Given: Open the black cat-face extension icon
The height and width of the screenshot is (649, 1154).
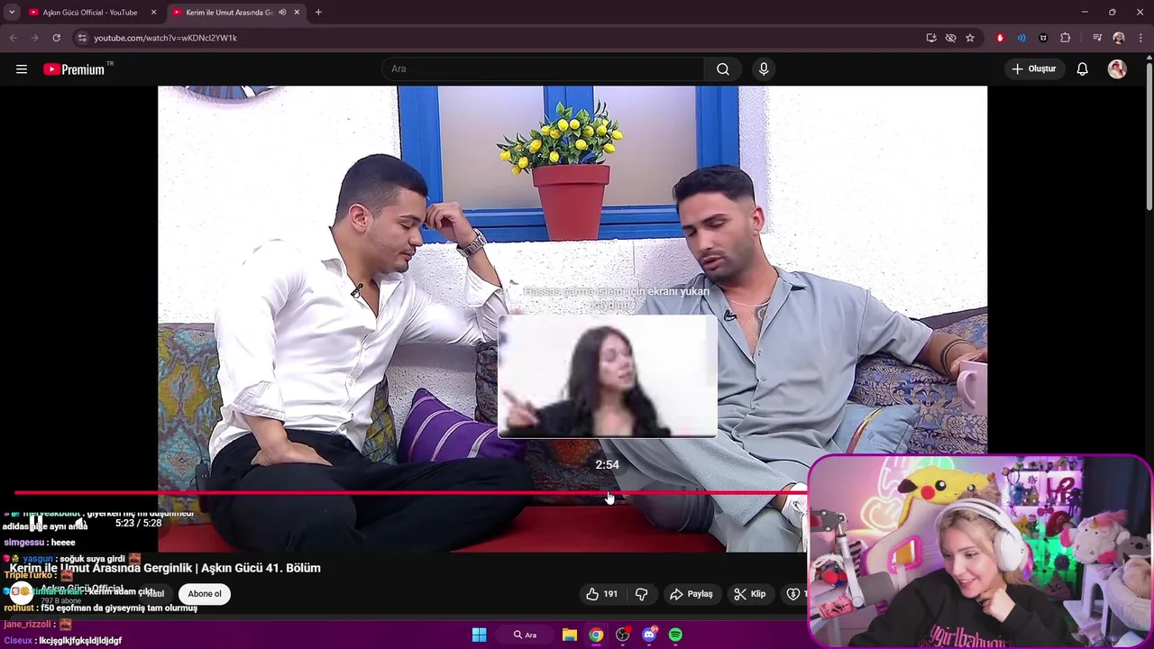Looking at the screenshot, I should coord(1043,38).
